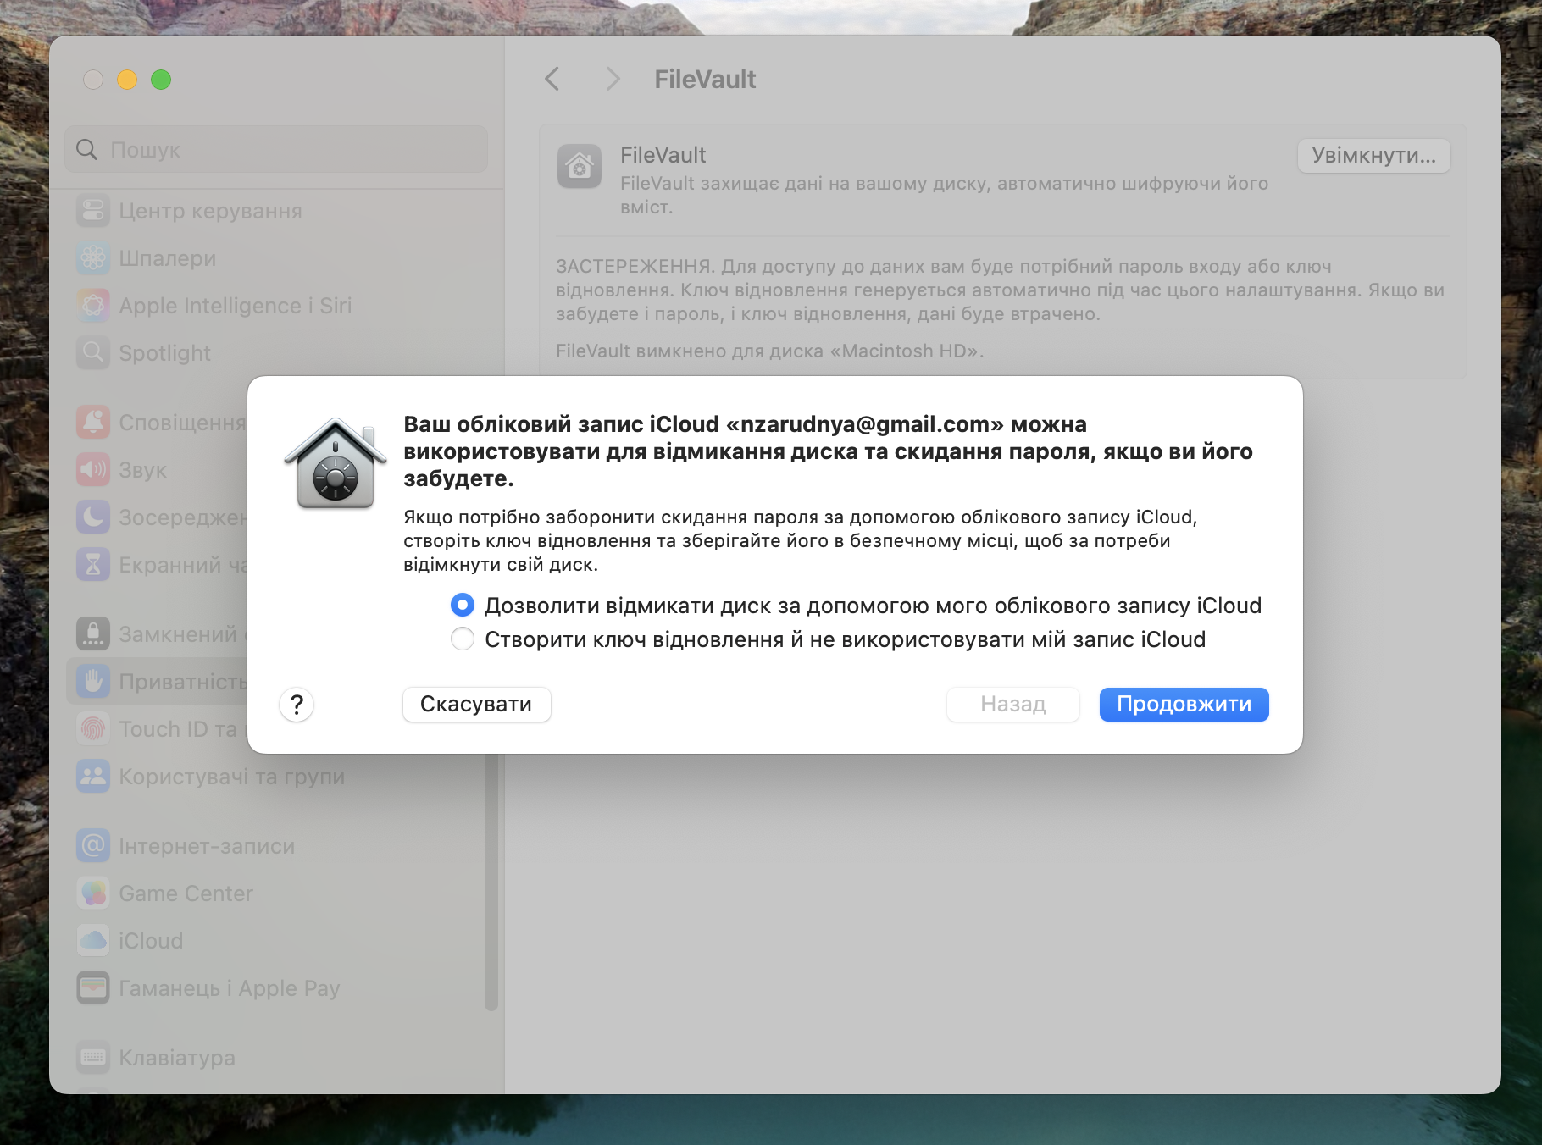Click the Game Center sidebar icon
The height and width of the screenshot is (1145, 1542).
pos(93,893)
